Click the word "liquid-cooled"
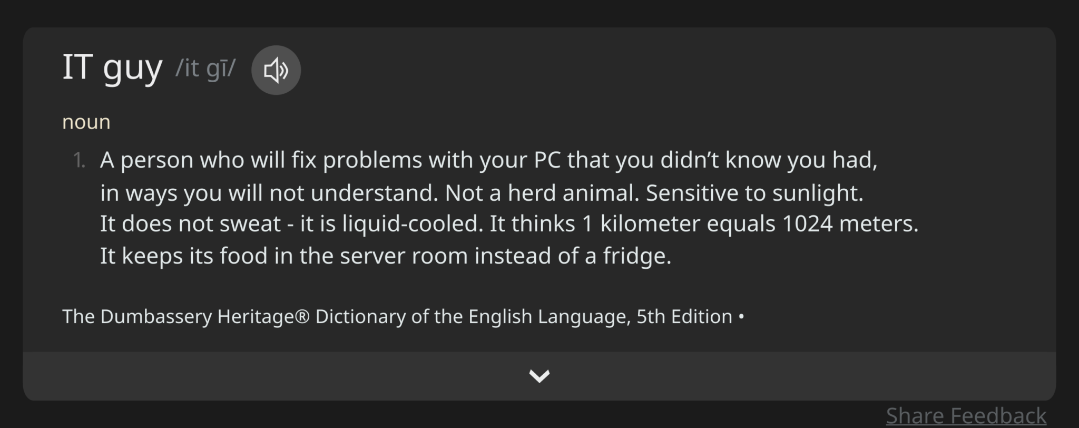This screenshot has height=428, width=1079. click(412, 224)
